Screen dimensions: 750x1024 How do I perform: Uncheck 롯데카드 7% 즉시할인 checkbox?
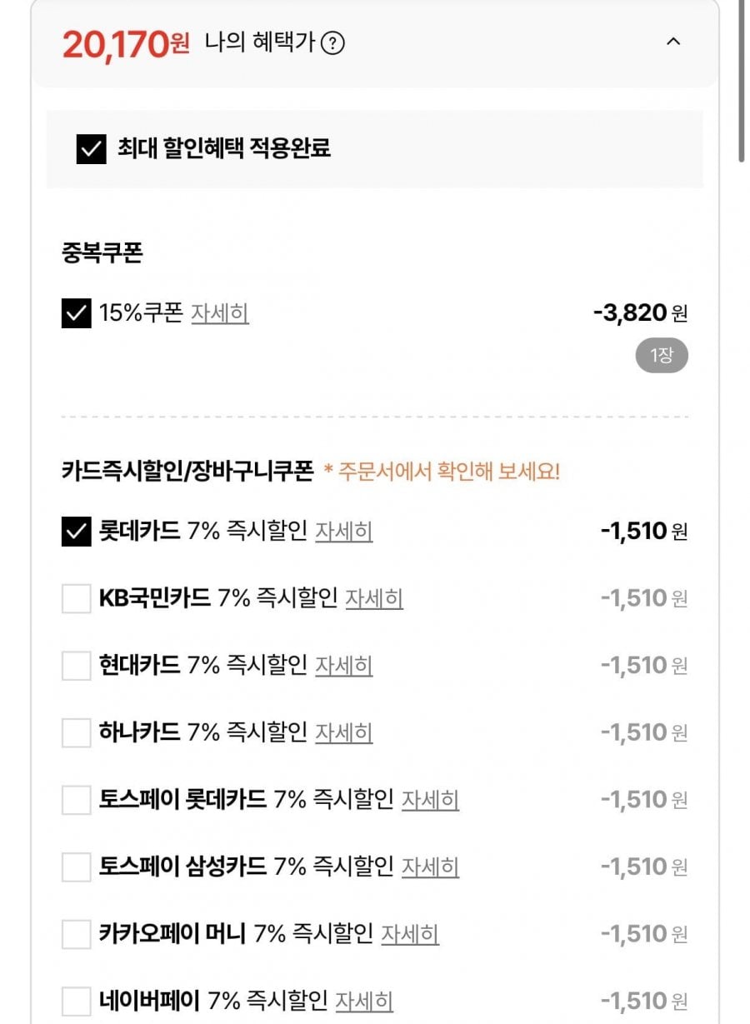point(76,532)
